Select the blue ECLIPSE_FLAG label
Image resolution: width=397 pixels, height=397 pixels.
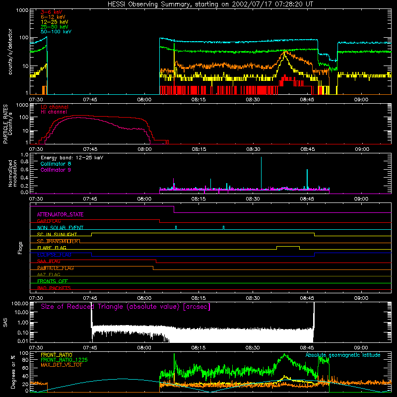click(x=54, y=255)
